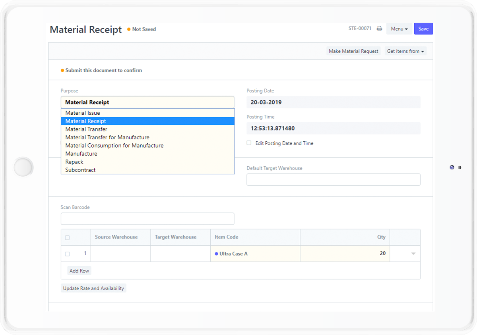Check the select-all checkbox in the items table
The width and height of the screenshot is (477, 335).
click(67, 237)
